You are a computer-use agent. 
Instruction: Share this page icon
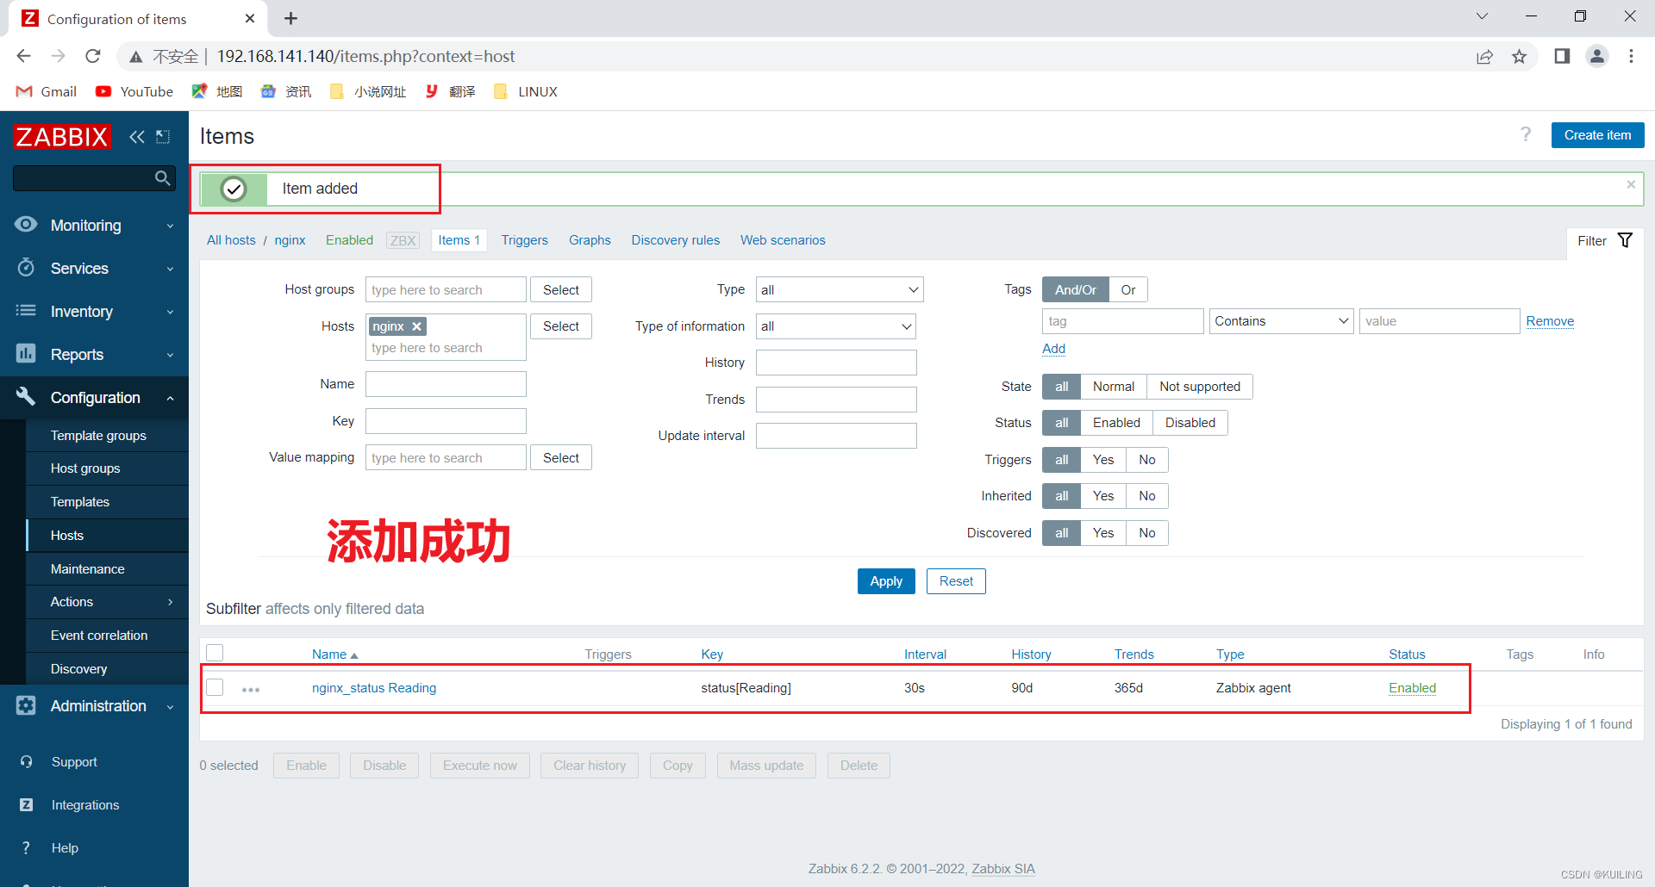[1484, 56]
